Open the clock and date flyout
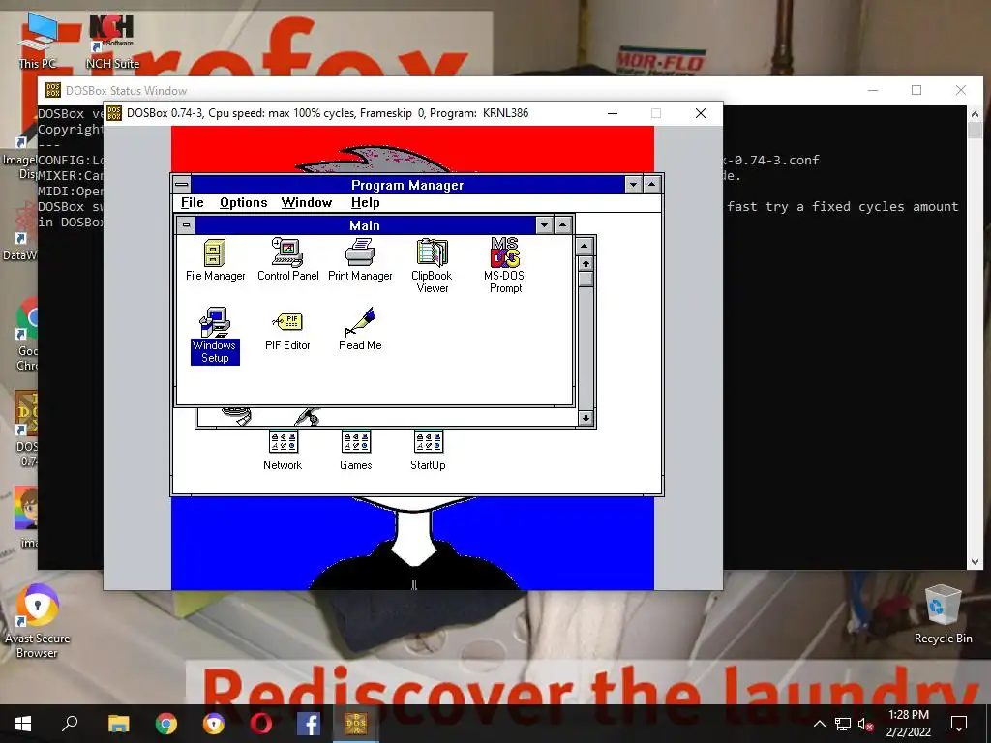This screenshot has height=743, width=991. pos(908,724)
